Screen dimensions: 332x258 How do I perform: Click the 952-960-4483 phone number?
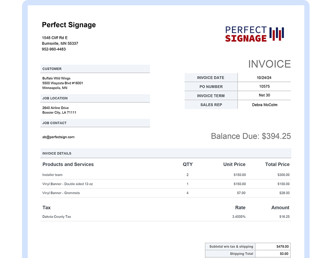(54, 49)
